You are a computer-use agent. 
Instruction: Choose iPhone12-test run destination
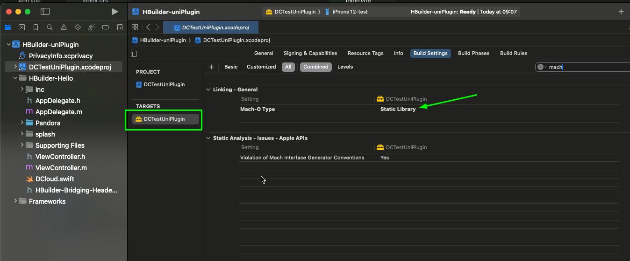346,12
